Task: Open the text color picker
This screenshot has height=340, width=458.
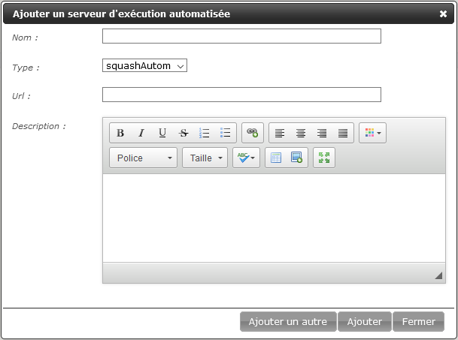Action: [372, 133]
